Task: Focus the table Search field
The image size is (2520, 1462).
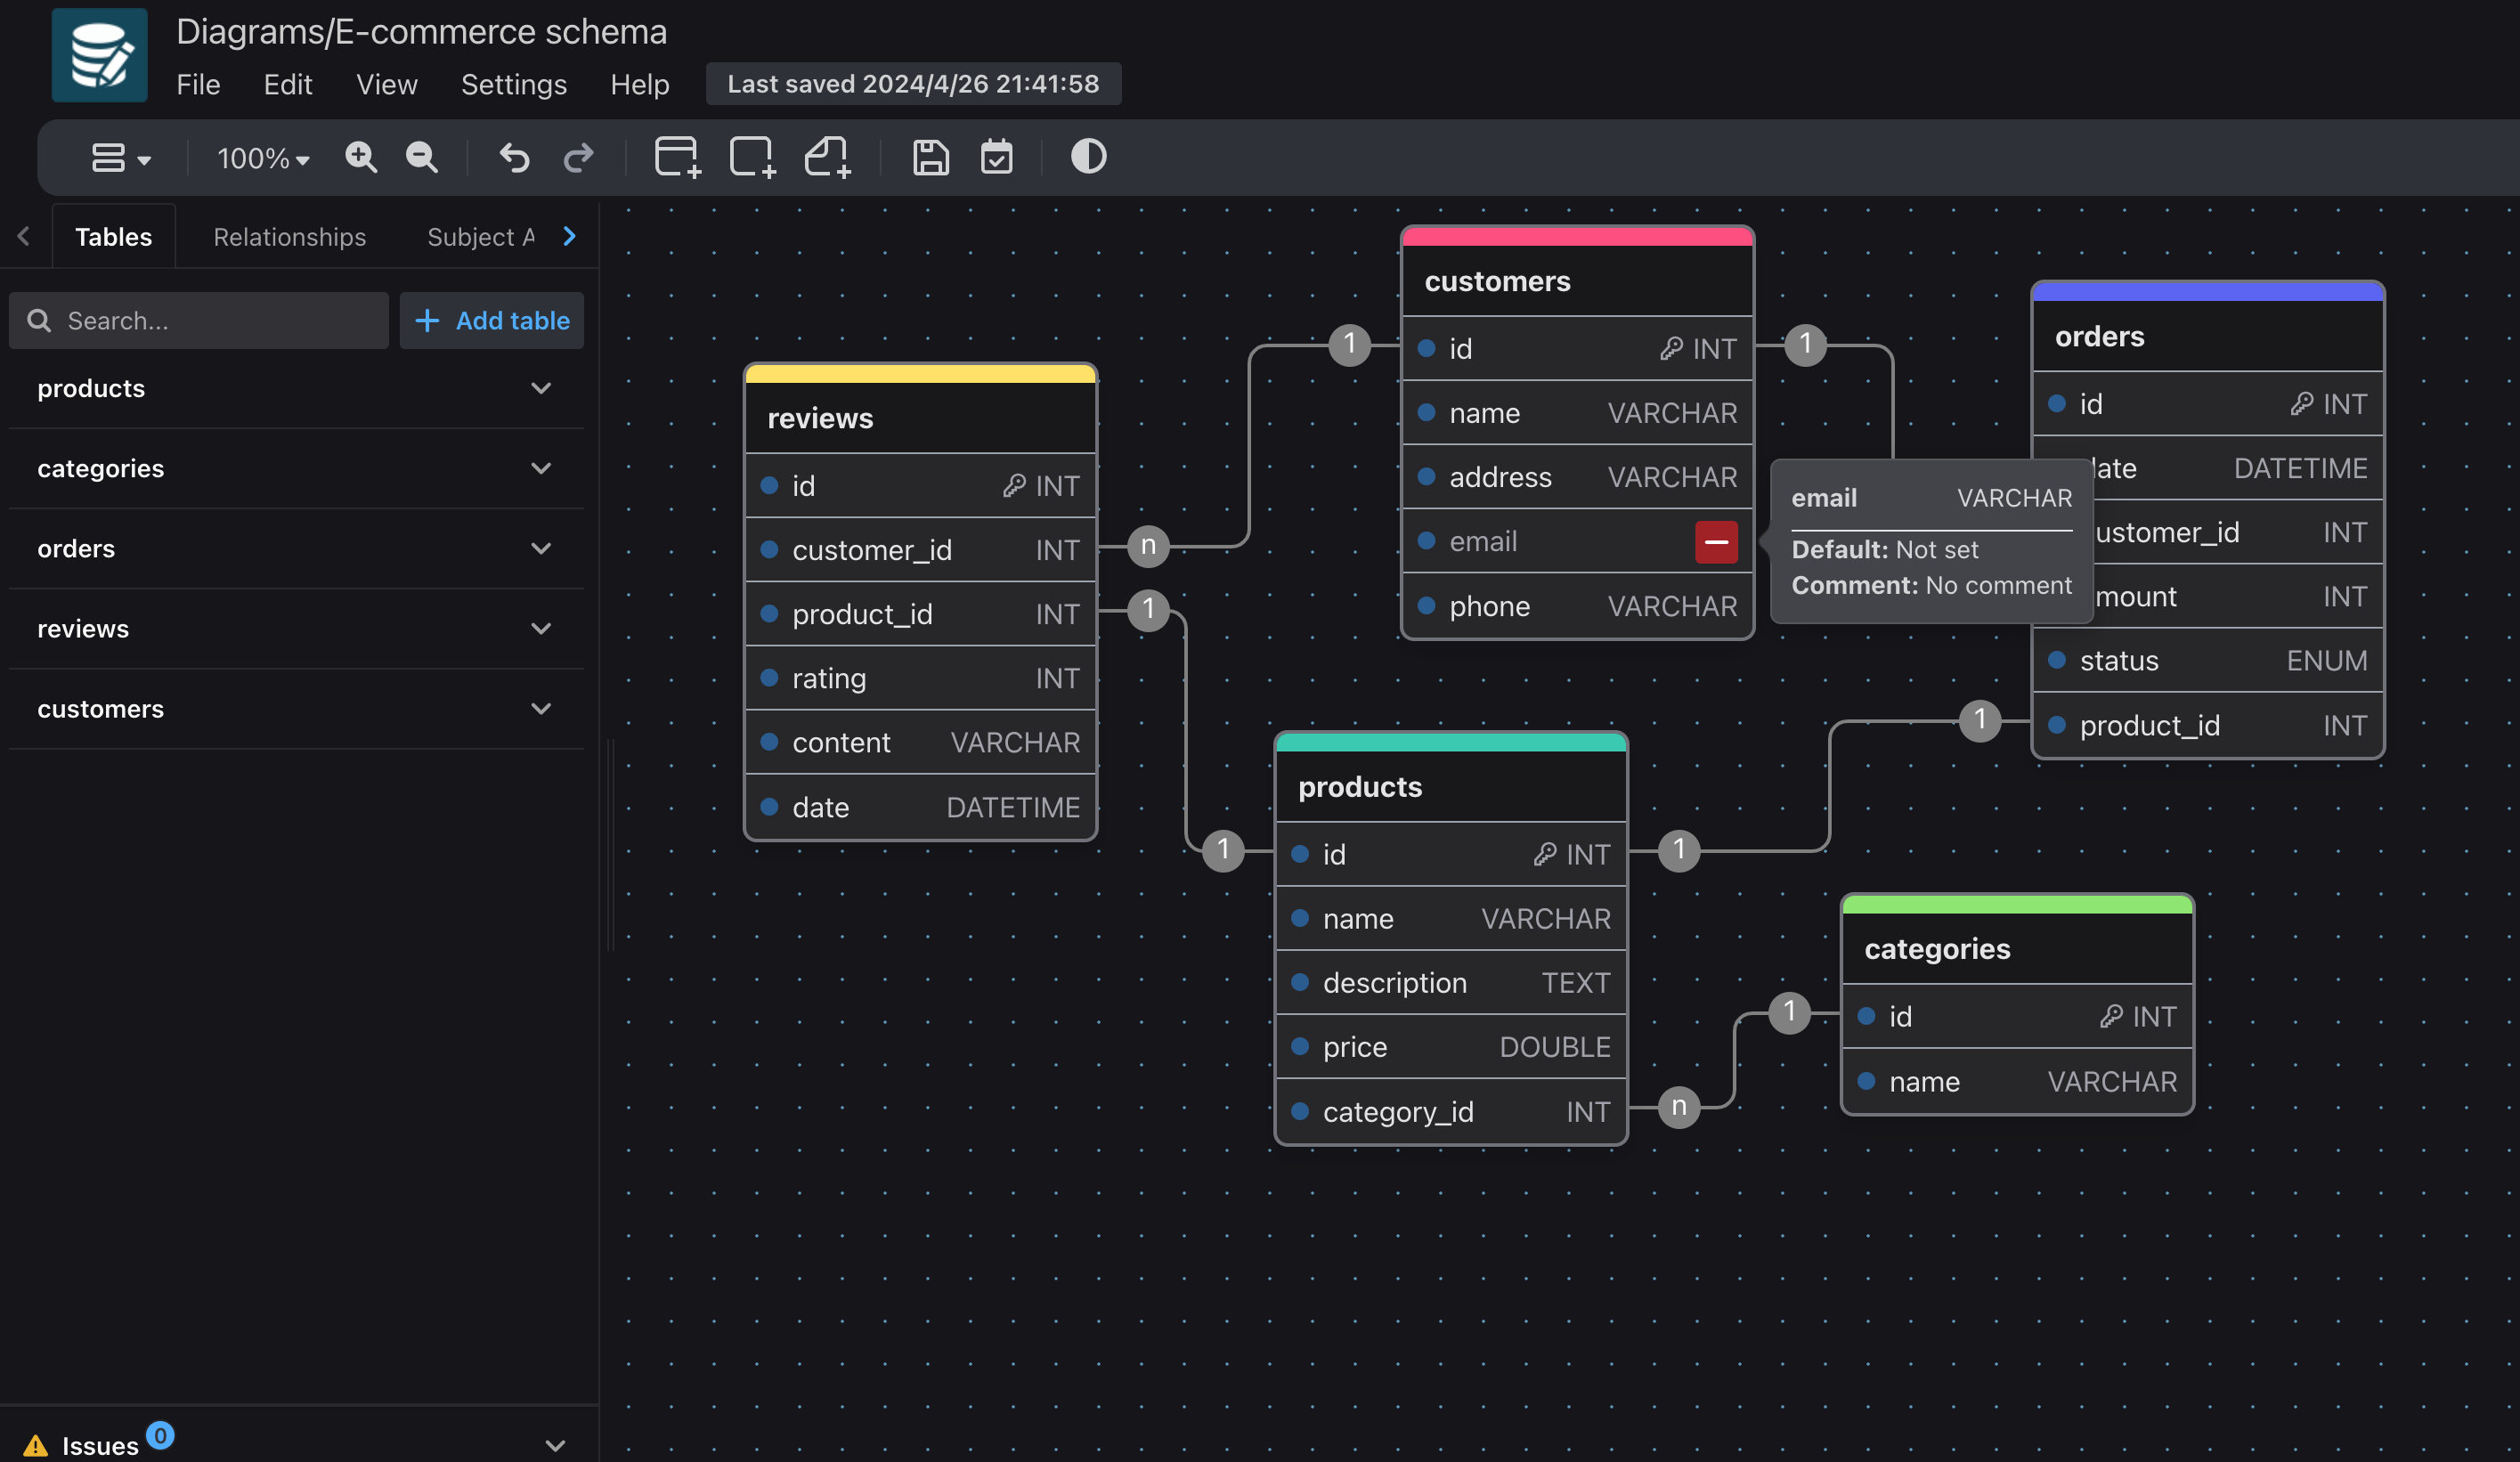Action: tap(199, 320)
